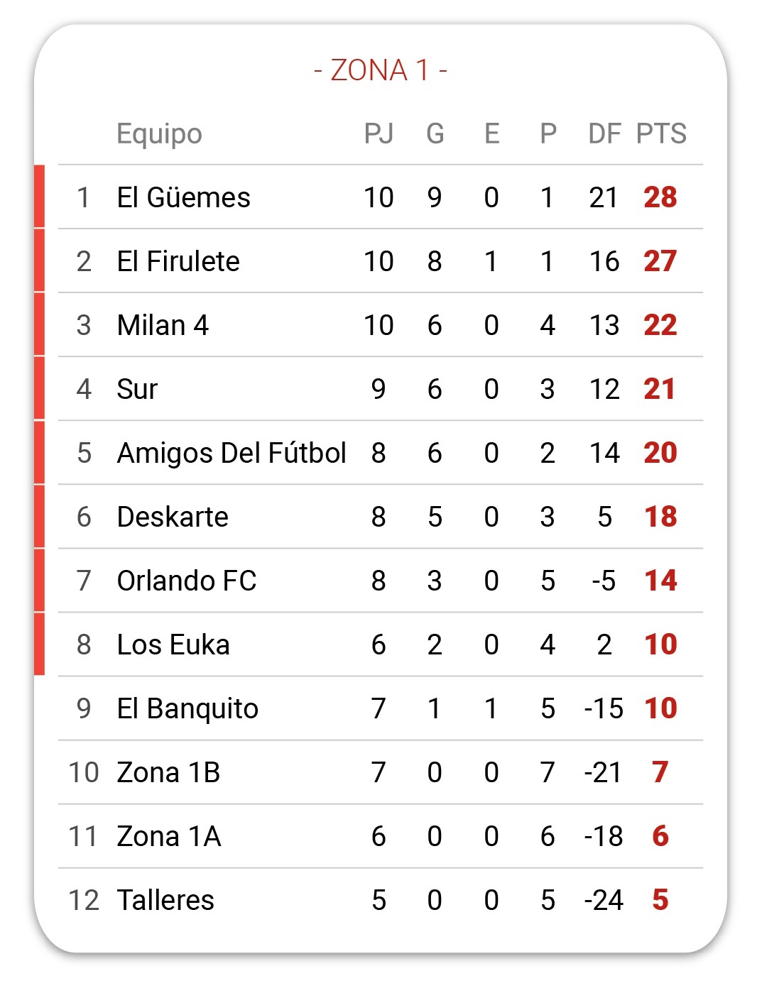This screenshot has width=762, height=993.
Task: Open the Milan 4 team entry
Action: coord(381,325)
